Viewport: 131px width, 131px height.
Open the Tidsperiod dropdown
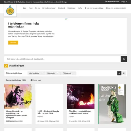68,73
